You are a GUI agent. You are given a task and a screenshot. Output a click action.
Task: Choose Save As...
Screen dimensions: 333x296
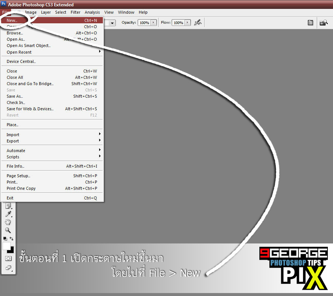pos(52,96)
